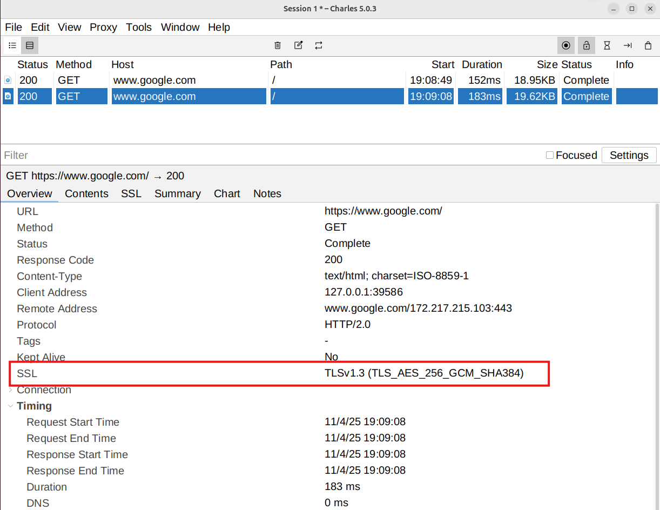Viewport: 660px width, 510px height.
Task: Toggle SSL proxying padlock icon
Action: 587,45
